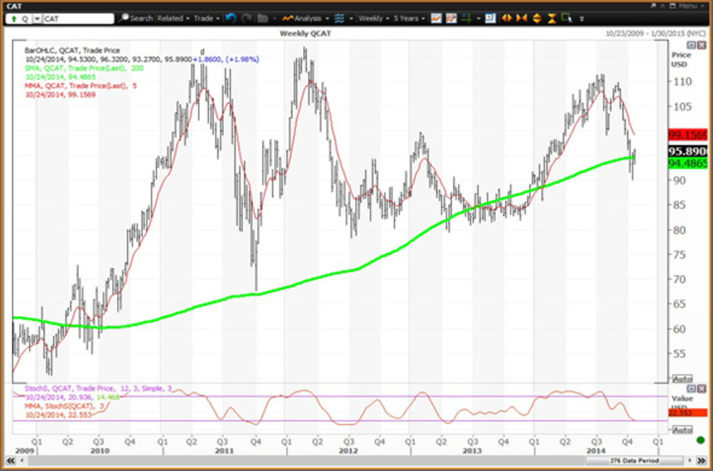Open the 5 Years range dropdown
This screenshot has width=713, height=471.
410,18
